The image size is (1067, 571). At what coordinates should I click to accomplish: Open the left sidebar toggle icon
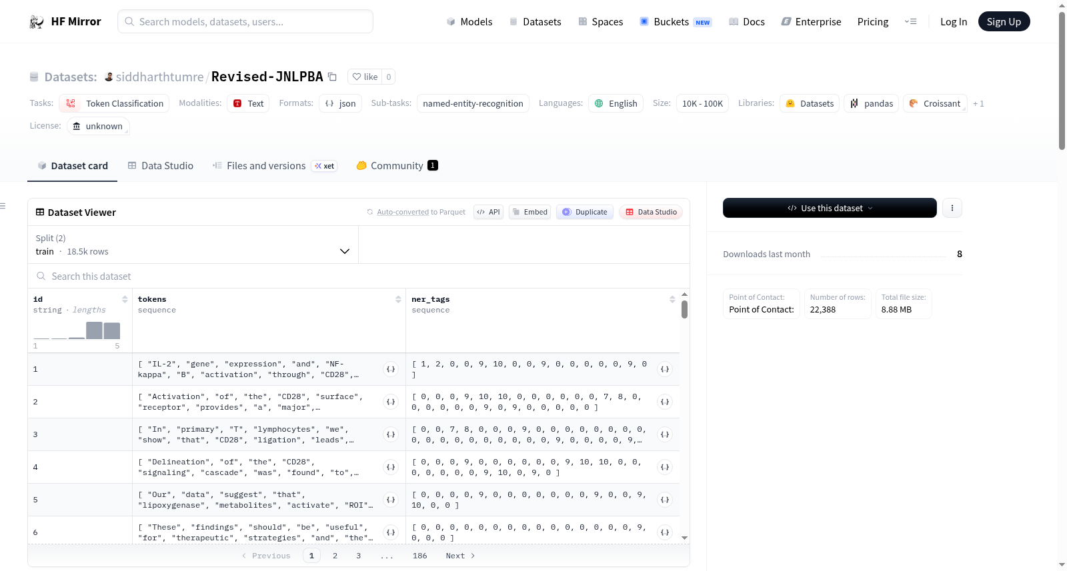click(x=3, y=206)
